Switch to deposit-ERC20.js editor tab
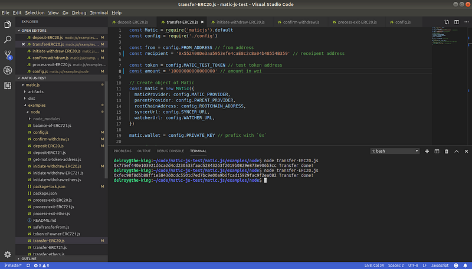 tap(132, 22)
